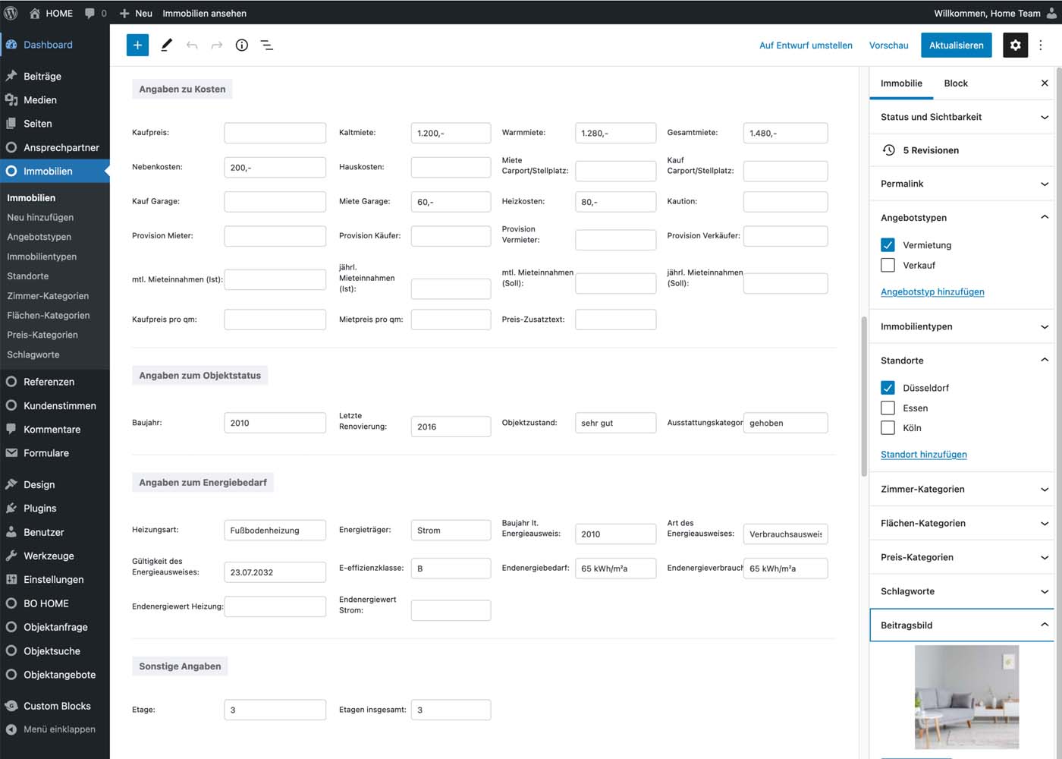Click the Aktualisieren button
The height and width of the screenshot is (759, 1062).
point(956,45)
